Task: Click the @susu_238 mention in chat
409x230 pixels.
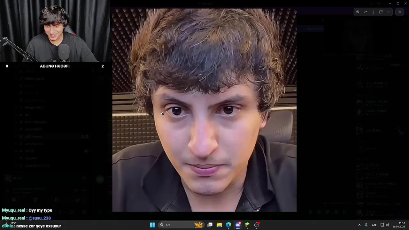Action: [x=40, y=218]
